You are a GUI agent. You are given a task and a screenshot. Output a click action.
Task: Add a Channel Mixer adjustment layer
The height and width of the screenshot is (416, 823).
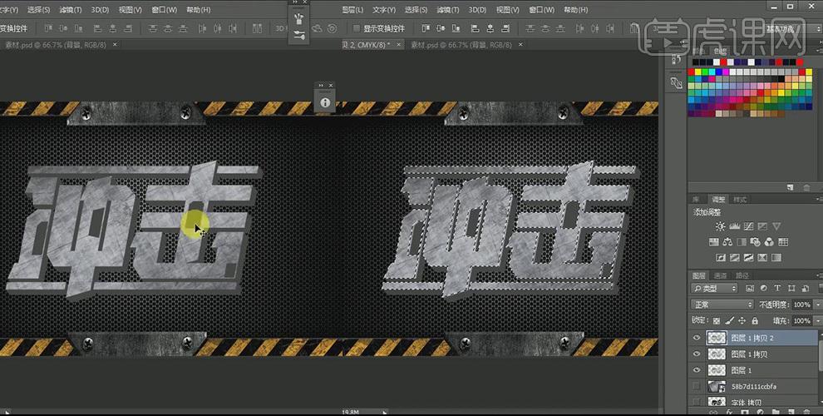tap(769, 242)
